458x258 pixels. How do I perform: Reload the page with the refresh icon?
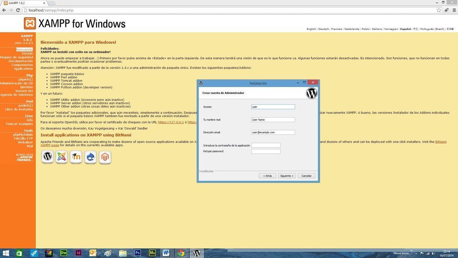pos(18,10)
